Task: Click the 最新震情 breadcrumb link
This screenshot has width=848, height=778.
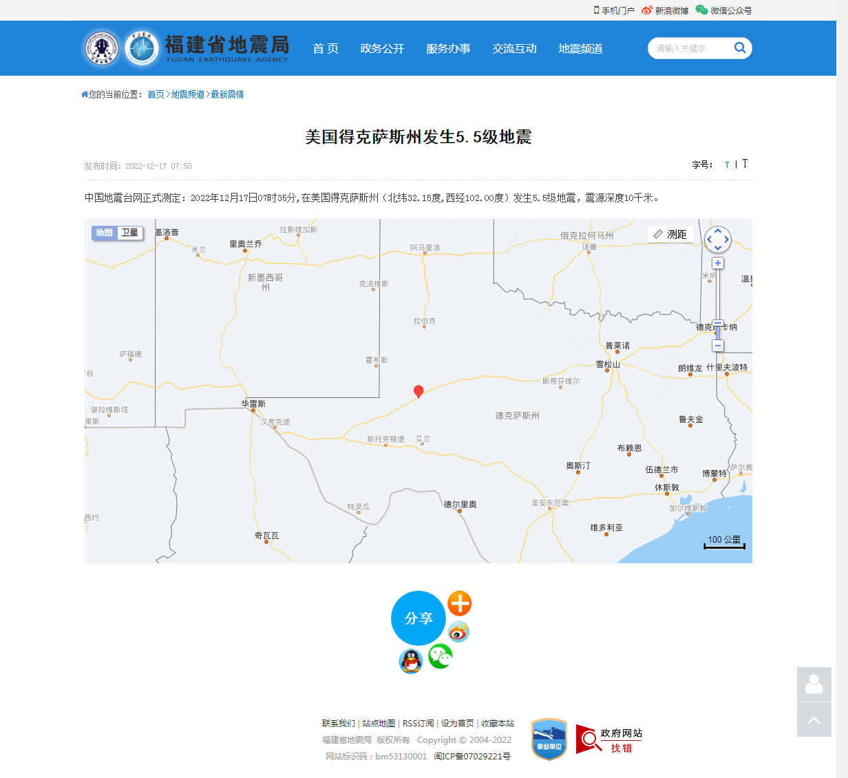Action: 227,94
